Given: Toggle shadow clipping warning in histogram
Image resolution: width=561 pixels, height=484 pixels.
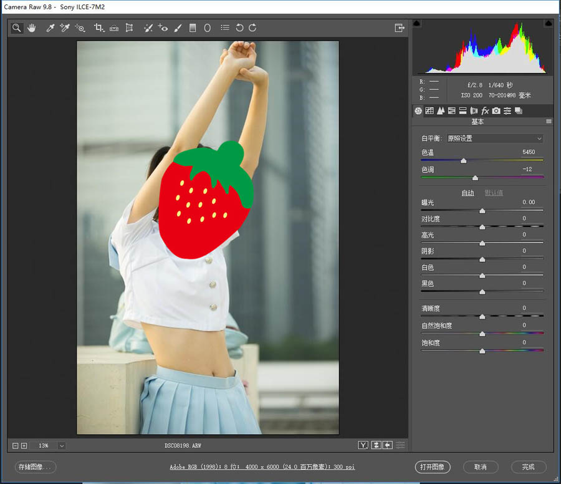Looking at the screenshot, I should tap(417, 23).
